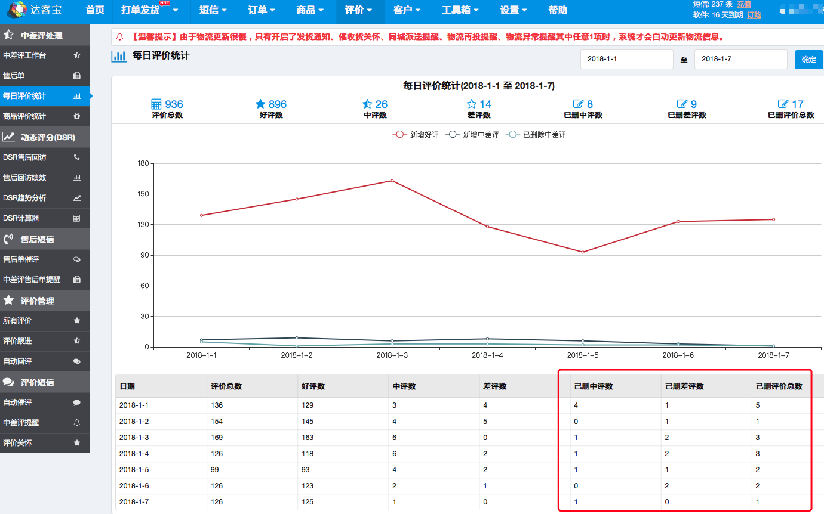Open the 短信 dropdown menu
Viewport: 824px width, 514px height.
214,10
